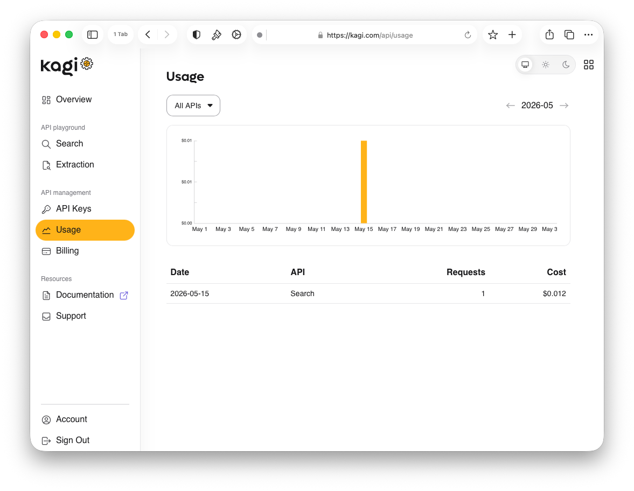Click the Requests column header

466,272
